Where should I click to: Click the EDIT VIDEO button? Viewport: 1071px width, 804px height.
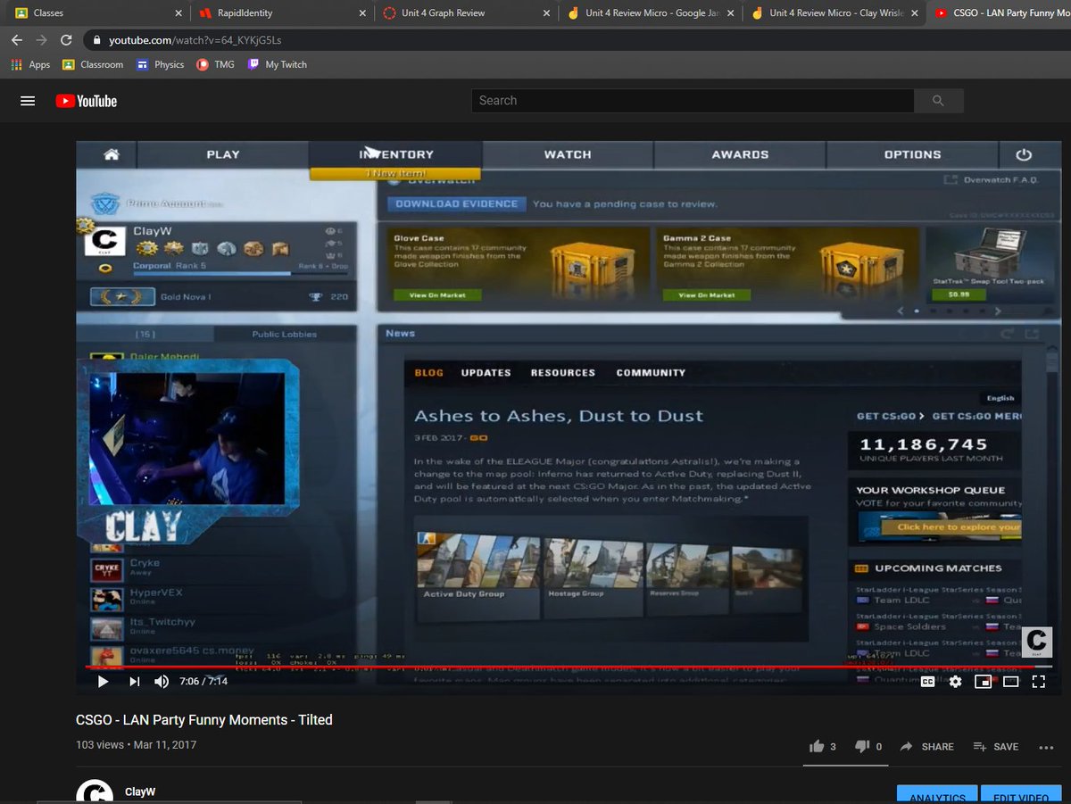[x=1020, y=796]
